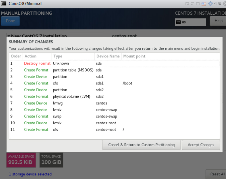Viewport: 226px width, 179px height.
Task: Select the lvmvg centos row
Action: (115, 103)
